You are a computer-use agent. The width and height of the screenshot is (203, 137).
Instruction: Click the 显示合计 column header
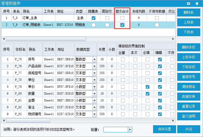tap(122, 12)
